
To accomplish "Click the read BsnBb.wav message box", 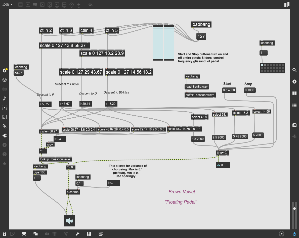I will coord(197,87).
